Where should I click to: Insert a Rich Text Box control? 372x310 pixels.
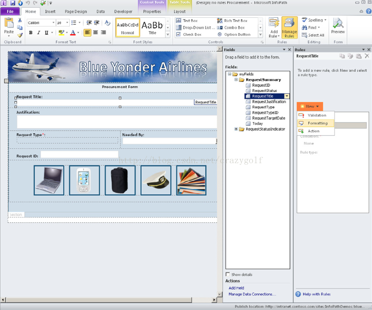232,21
